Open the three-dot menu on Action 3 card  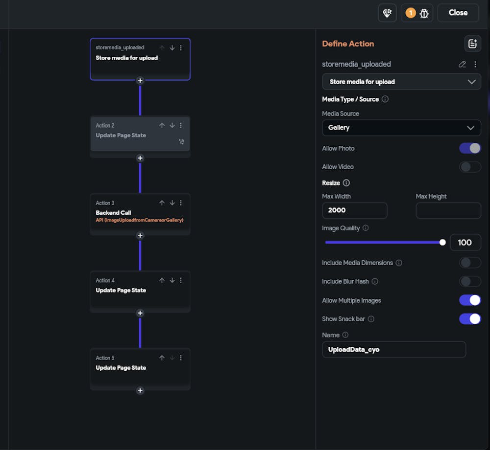[181, 203]
